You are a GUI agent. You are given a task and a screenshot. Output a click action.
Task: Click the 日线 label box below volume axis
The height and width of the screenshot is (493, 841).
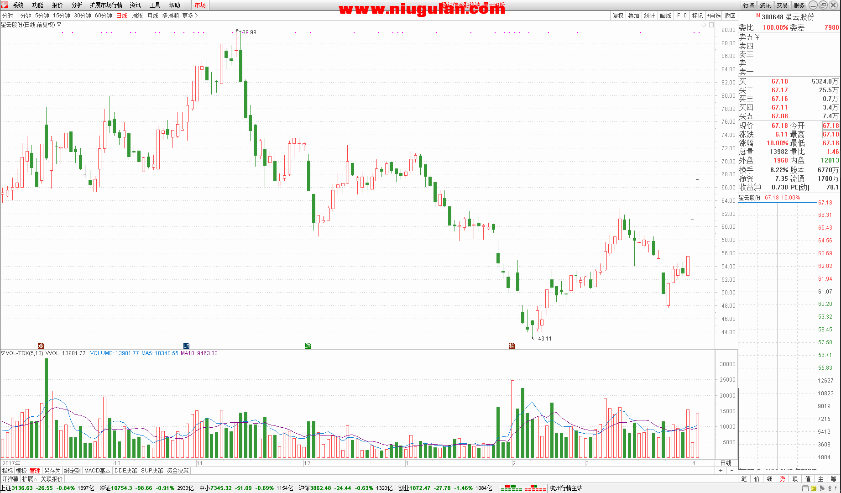point(726,463)
